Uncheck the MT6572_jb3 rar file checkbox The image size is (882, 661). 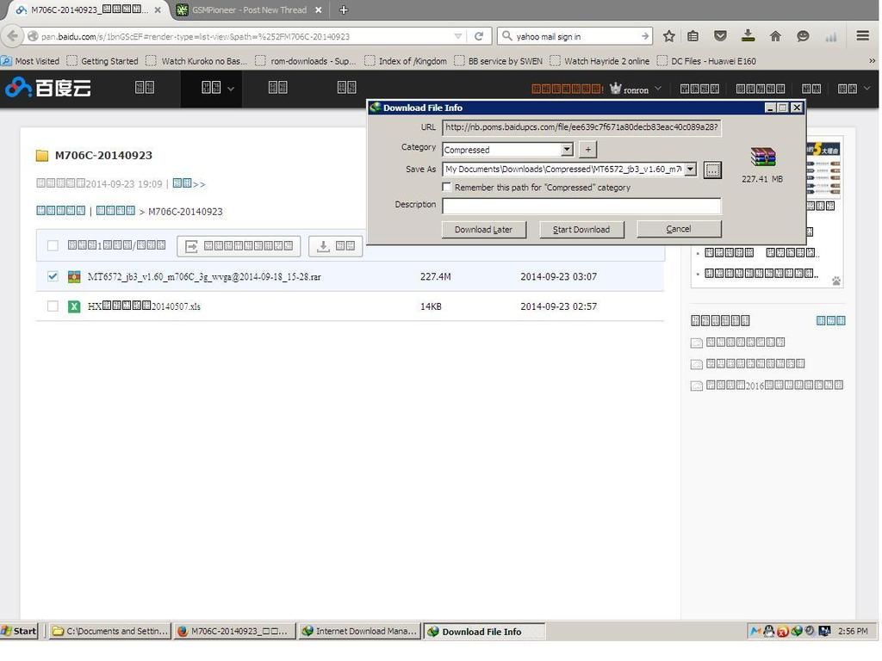coord(53,276)
